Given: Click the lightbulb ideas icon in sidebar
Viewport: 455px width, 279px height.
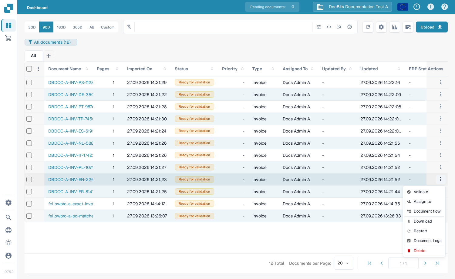Looking at the screenshot, I should (x=8, y=243).
